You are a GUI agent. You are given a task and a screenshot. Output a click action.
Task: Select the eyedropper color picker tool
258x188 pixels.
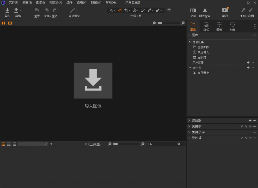click(149, 10)
